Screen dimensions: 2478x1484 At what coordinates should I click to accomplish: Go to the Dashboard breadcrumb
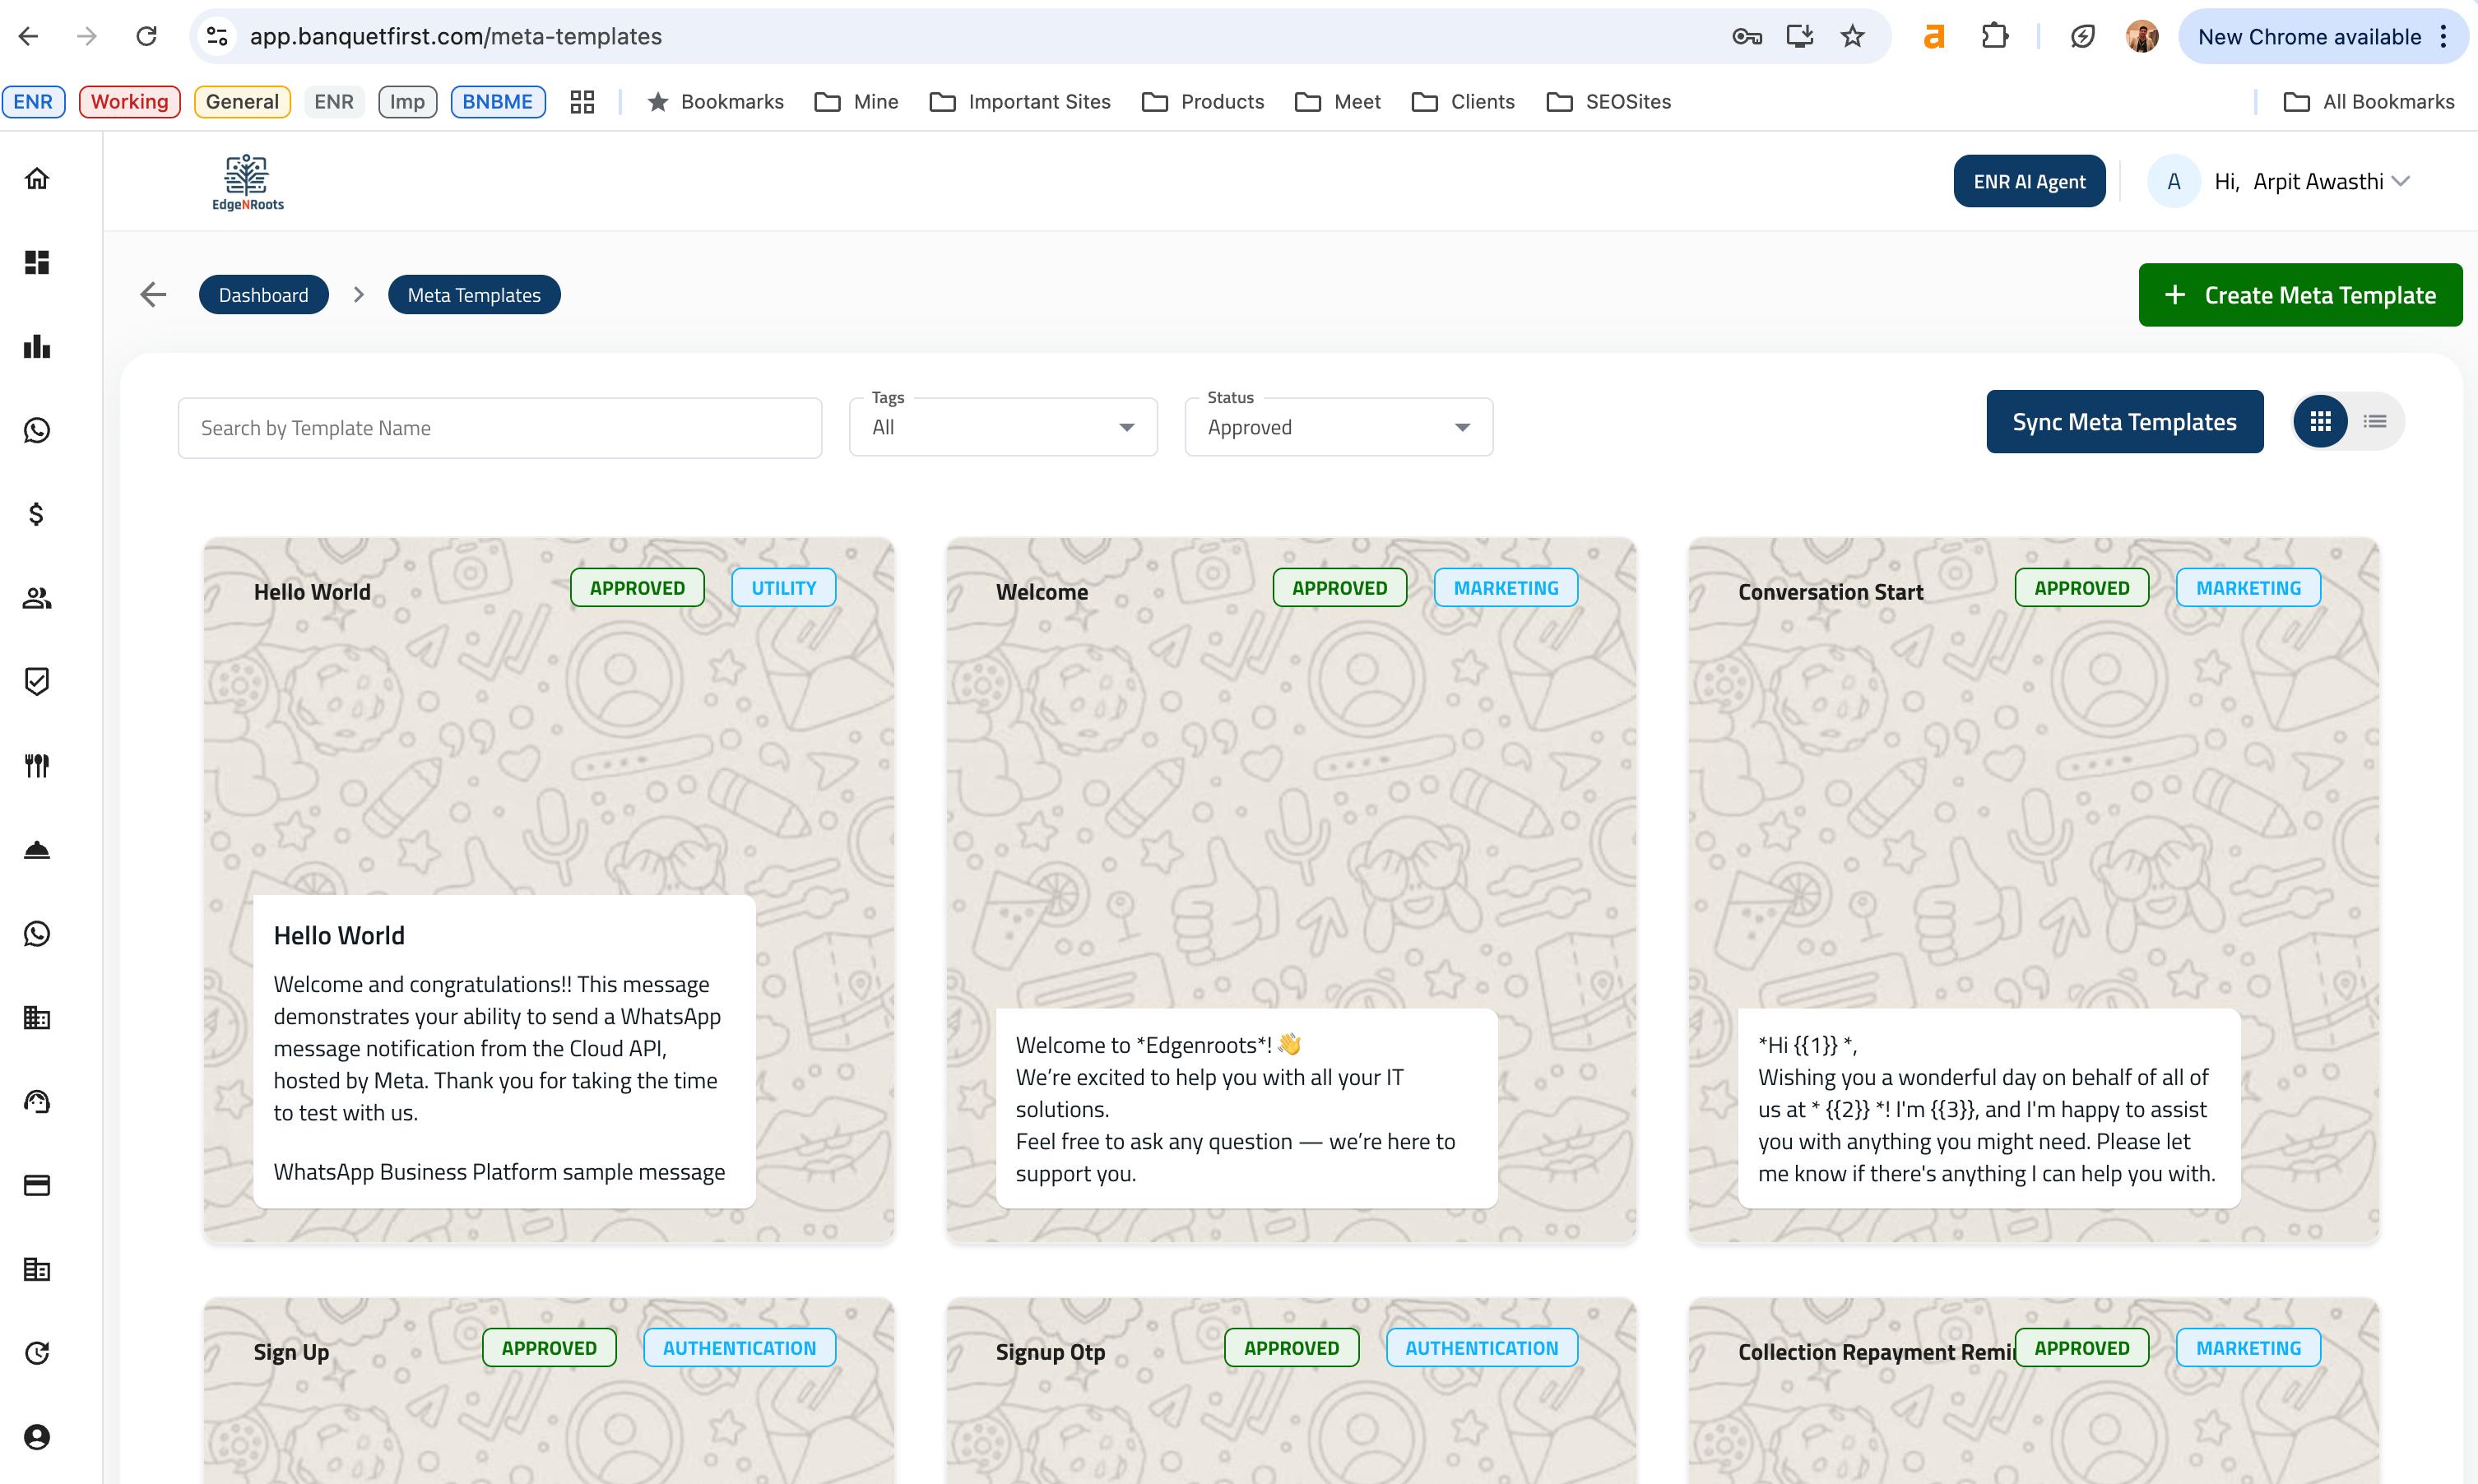tap(263, 295)
